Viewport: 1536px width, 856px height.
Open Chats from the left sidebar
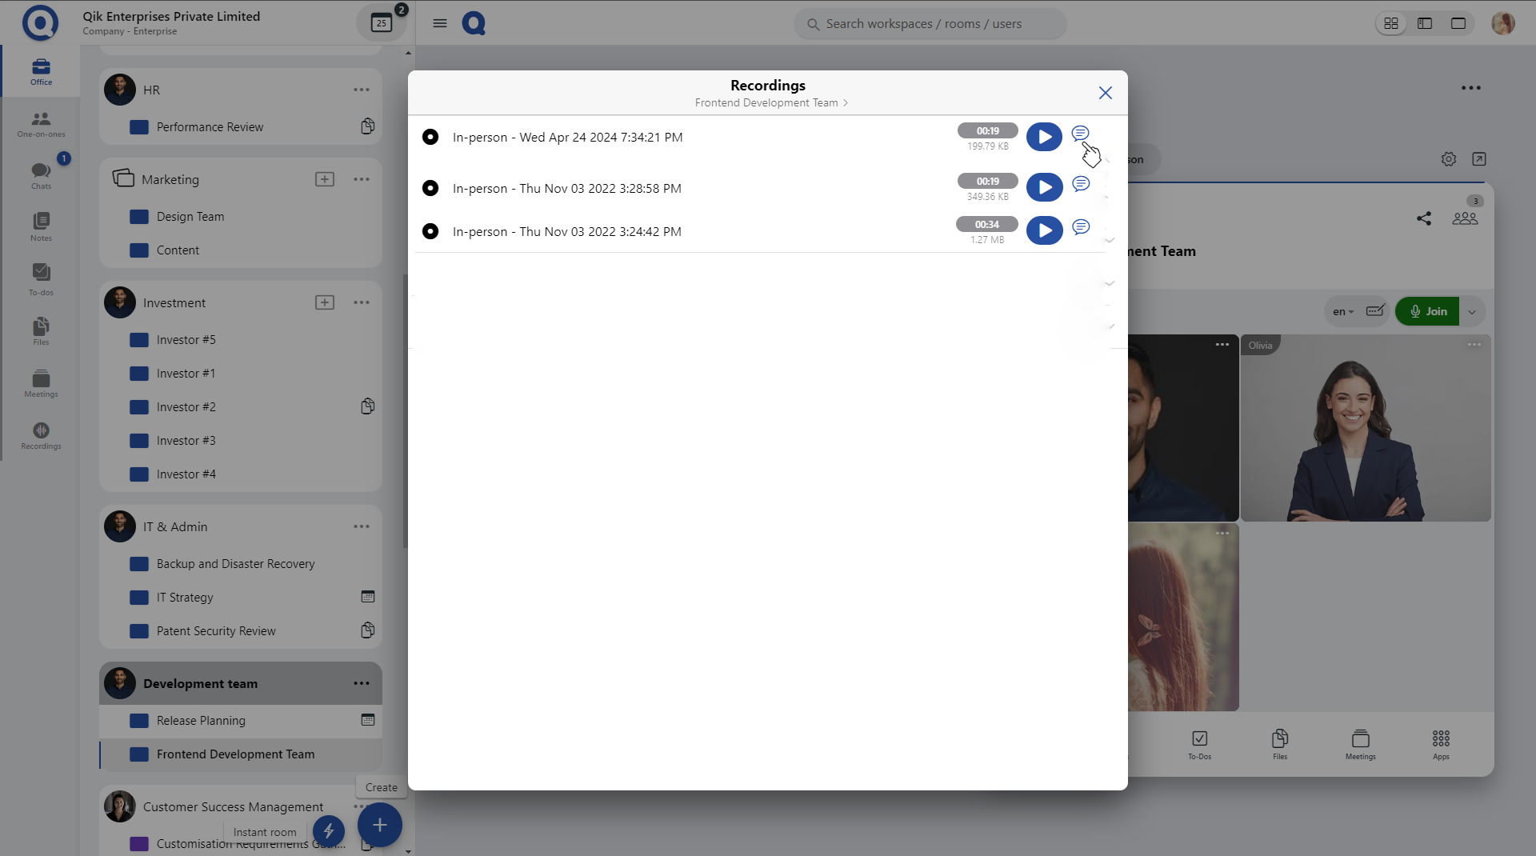tap(40, 174)
